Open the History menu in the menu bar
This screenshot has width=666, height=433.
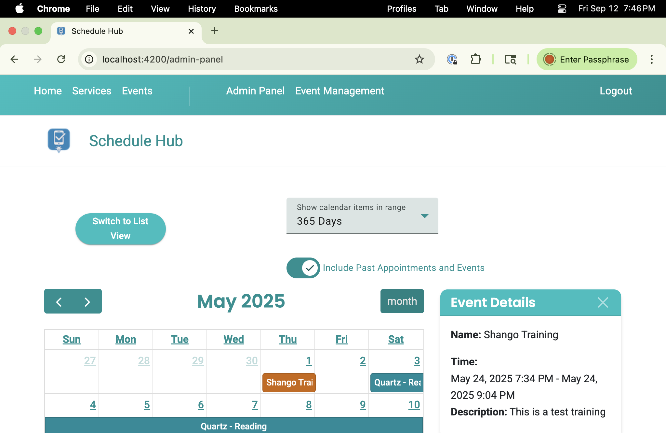[201, 9]
